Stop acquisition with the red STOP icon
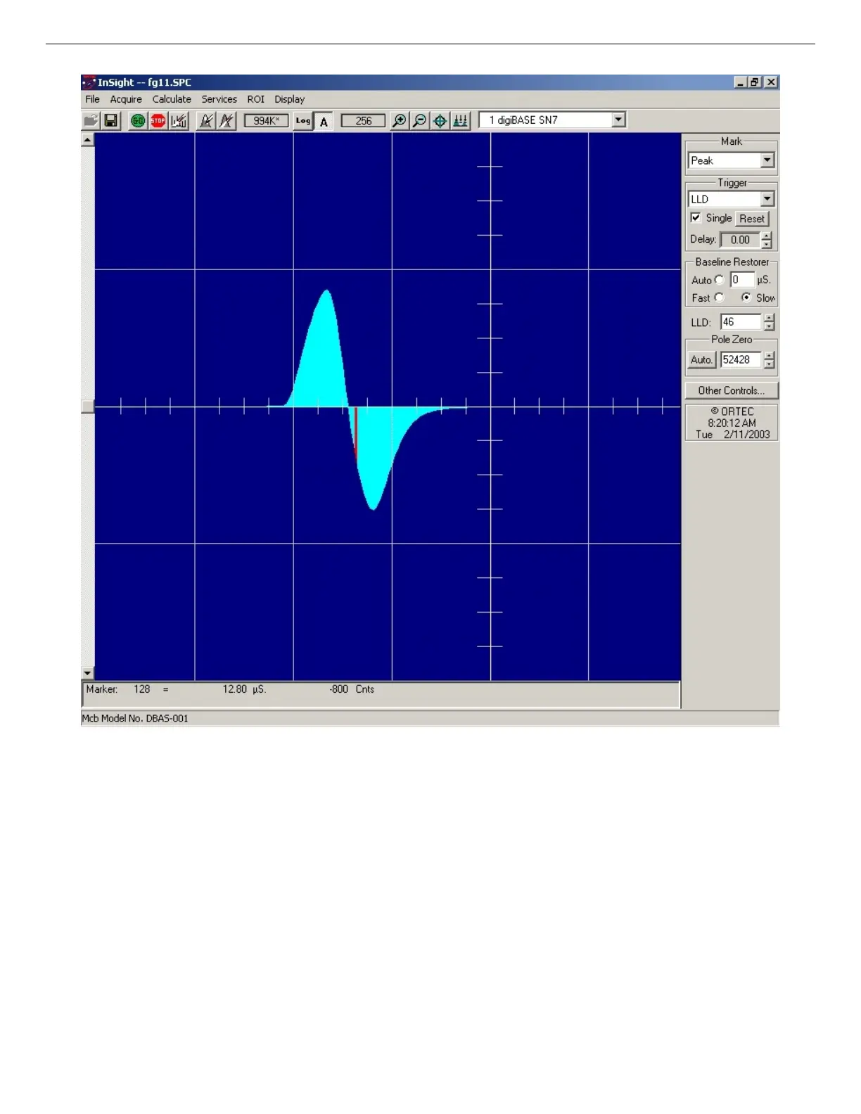Viewport: 861px width, 1114px height. tap(158, 121)
